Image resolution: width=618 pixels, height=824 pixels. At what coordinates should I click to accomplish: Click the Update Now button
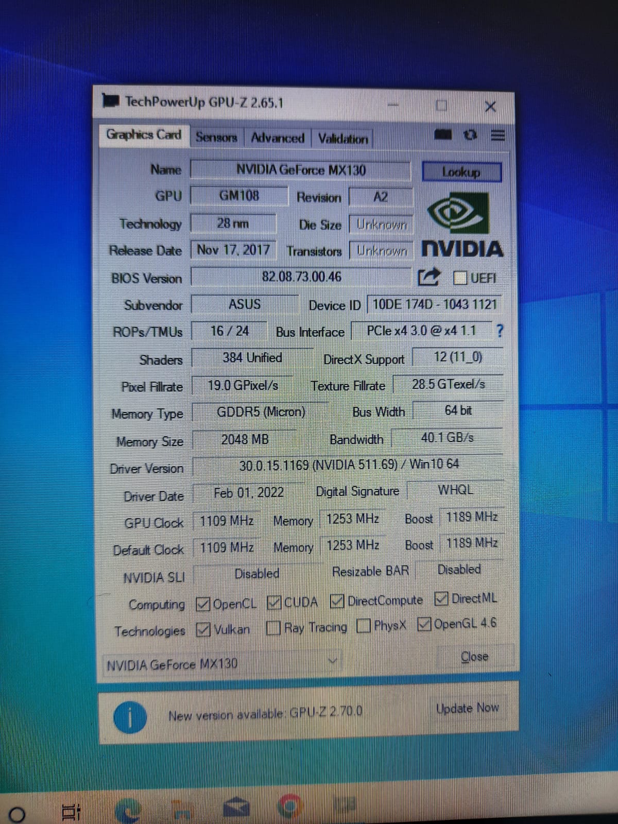pyautogui.click(x=467, y=708)
